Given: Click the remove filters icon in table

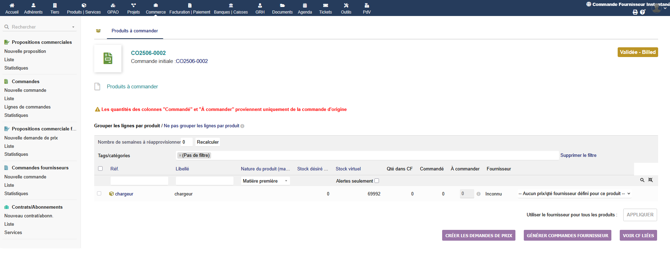Looking at the screenshot, I should point(650,180).
